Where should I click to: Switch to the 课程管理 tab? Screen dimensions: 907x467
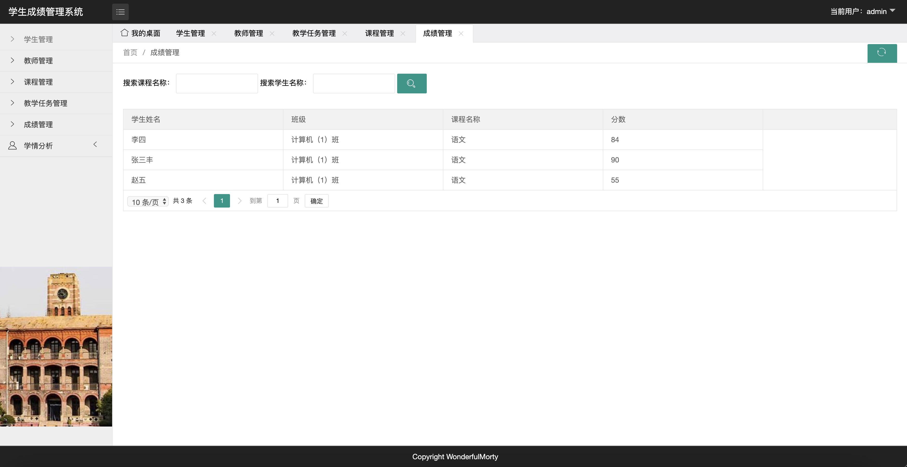click(x=379, y=33)
